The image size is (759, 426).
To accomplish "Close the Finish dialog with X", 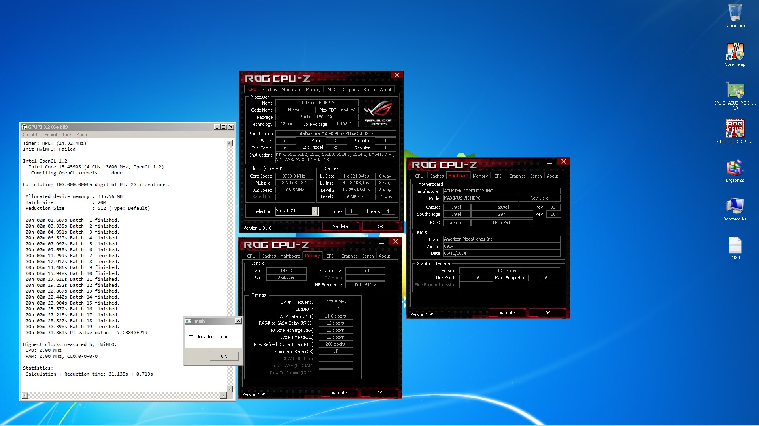I will [x=238, y=321].
